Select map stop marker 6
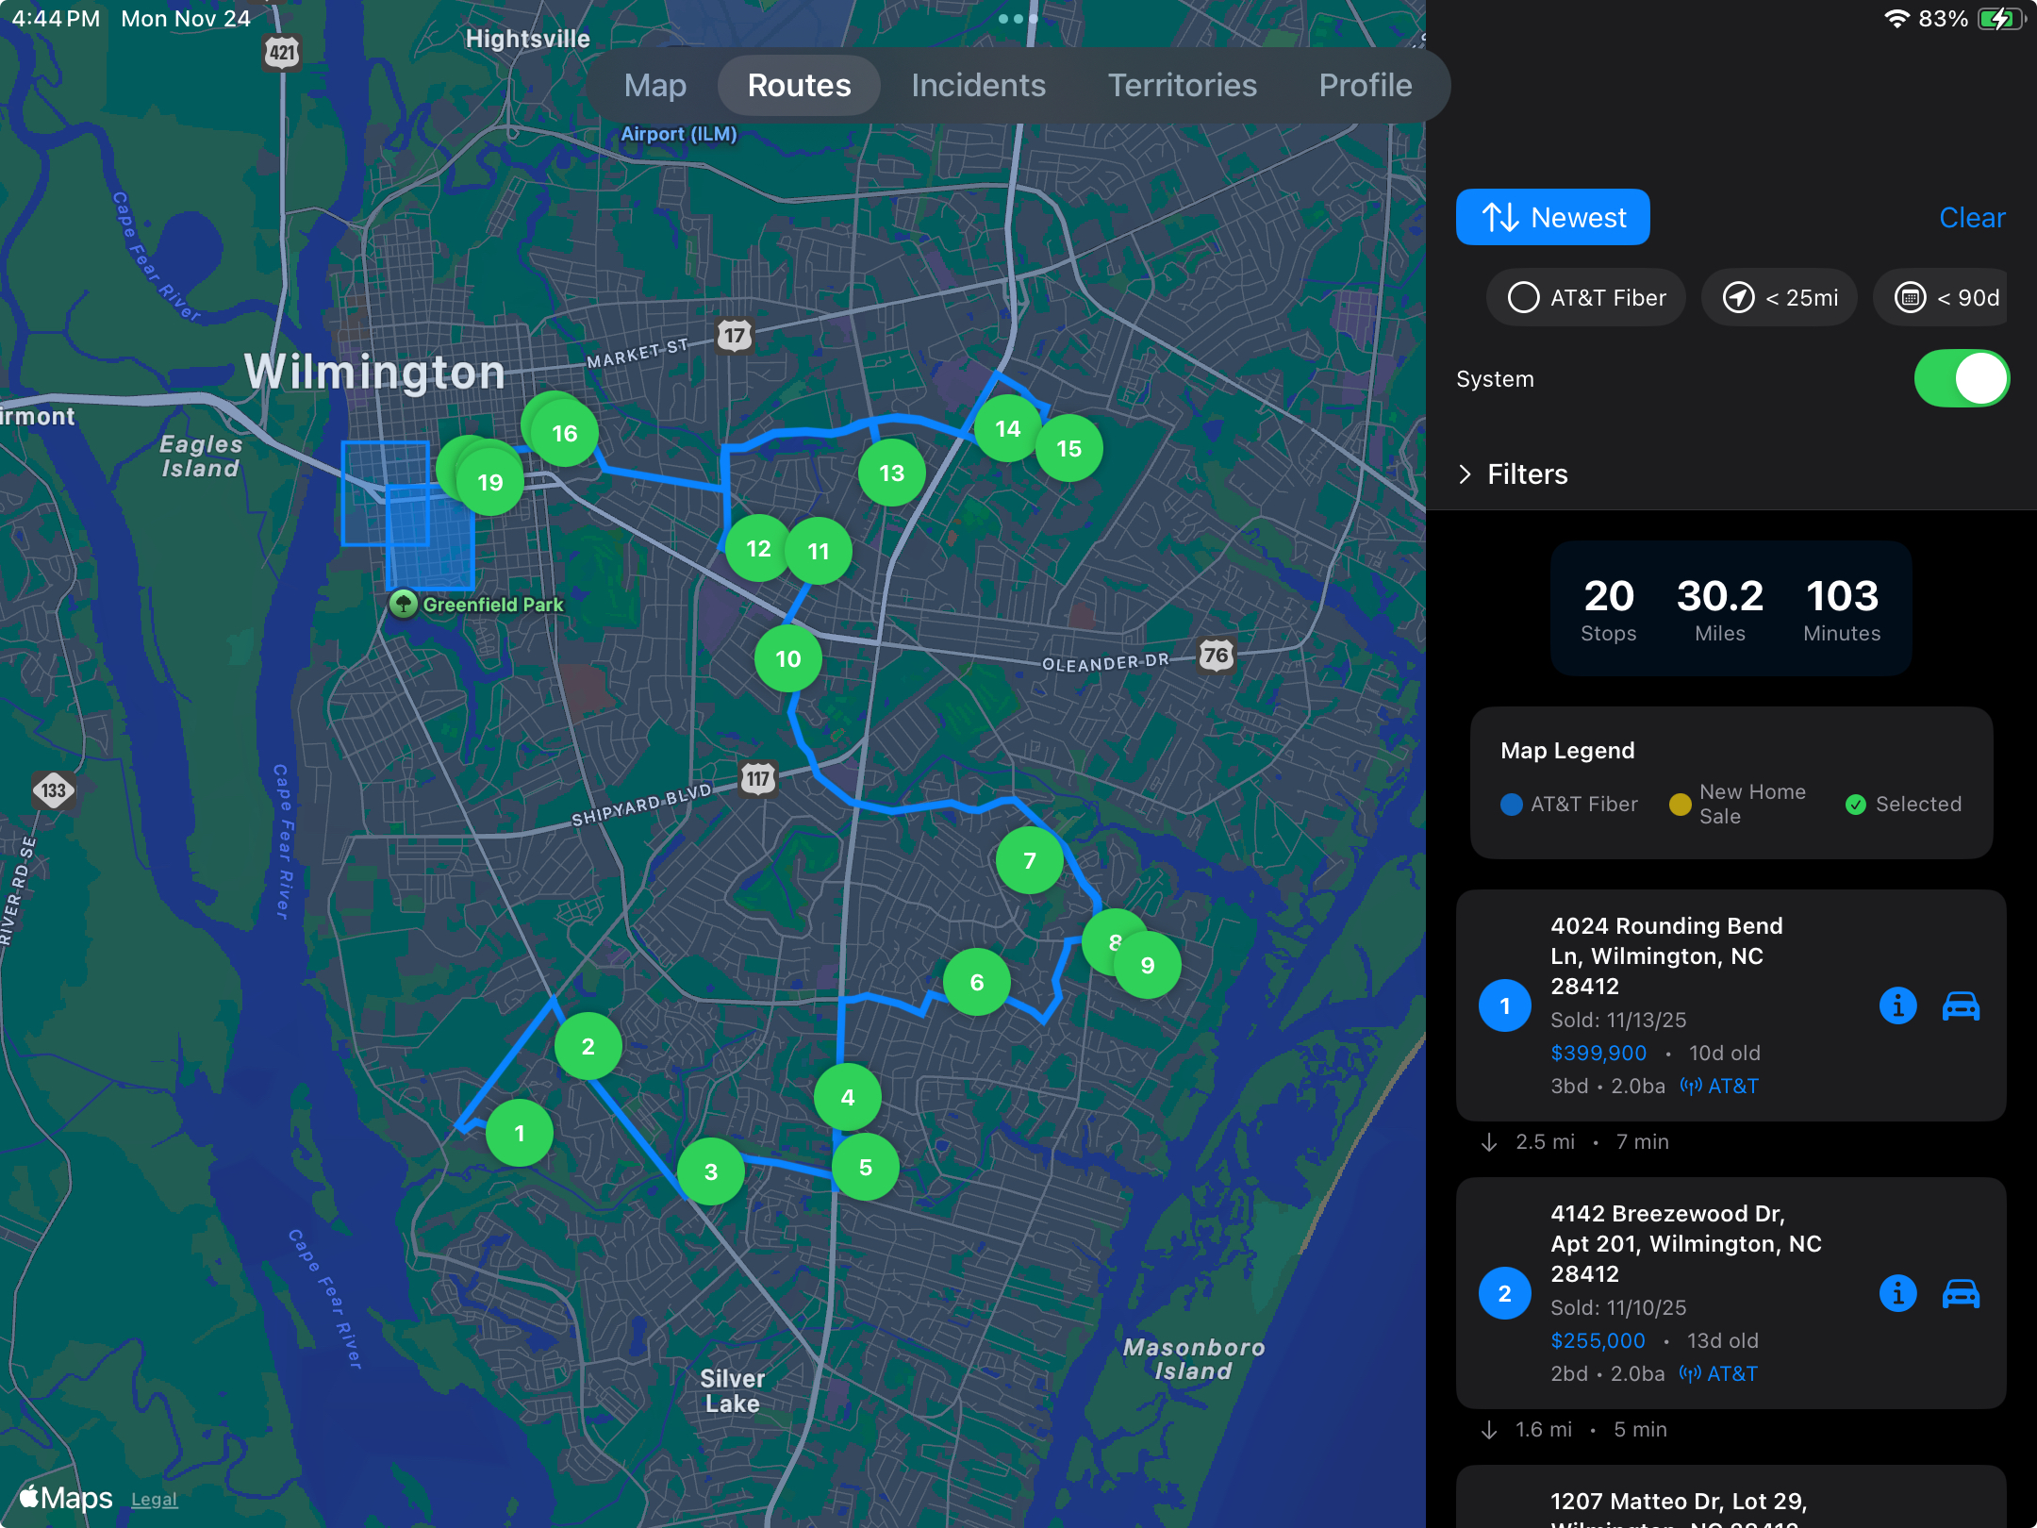The image size is (2037, 1528). click(x=977, y=983)
